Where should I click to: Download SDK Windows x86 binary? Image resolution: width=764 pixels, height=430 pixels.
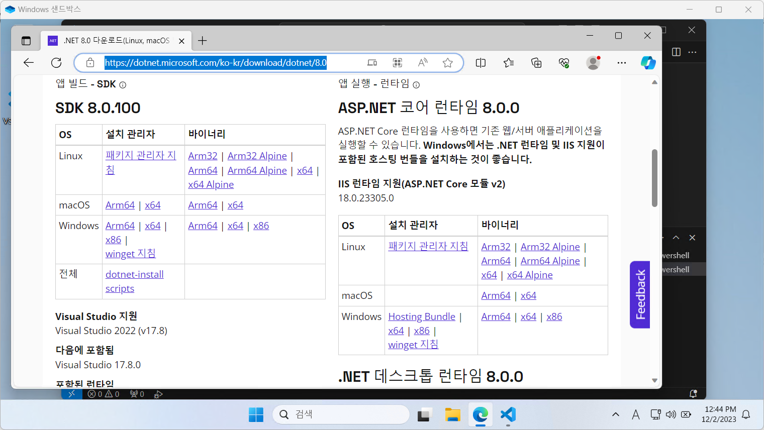[261, 226]
